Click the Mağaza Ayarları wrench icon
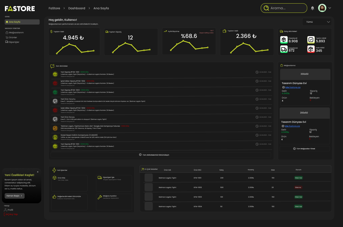 click(x=100, y=197)
